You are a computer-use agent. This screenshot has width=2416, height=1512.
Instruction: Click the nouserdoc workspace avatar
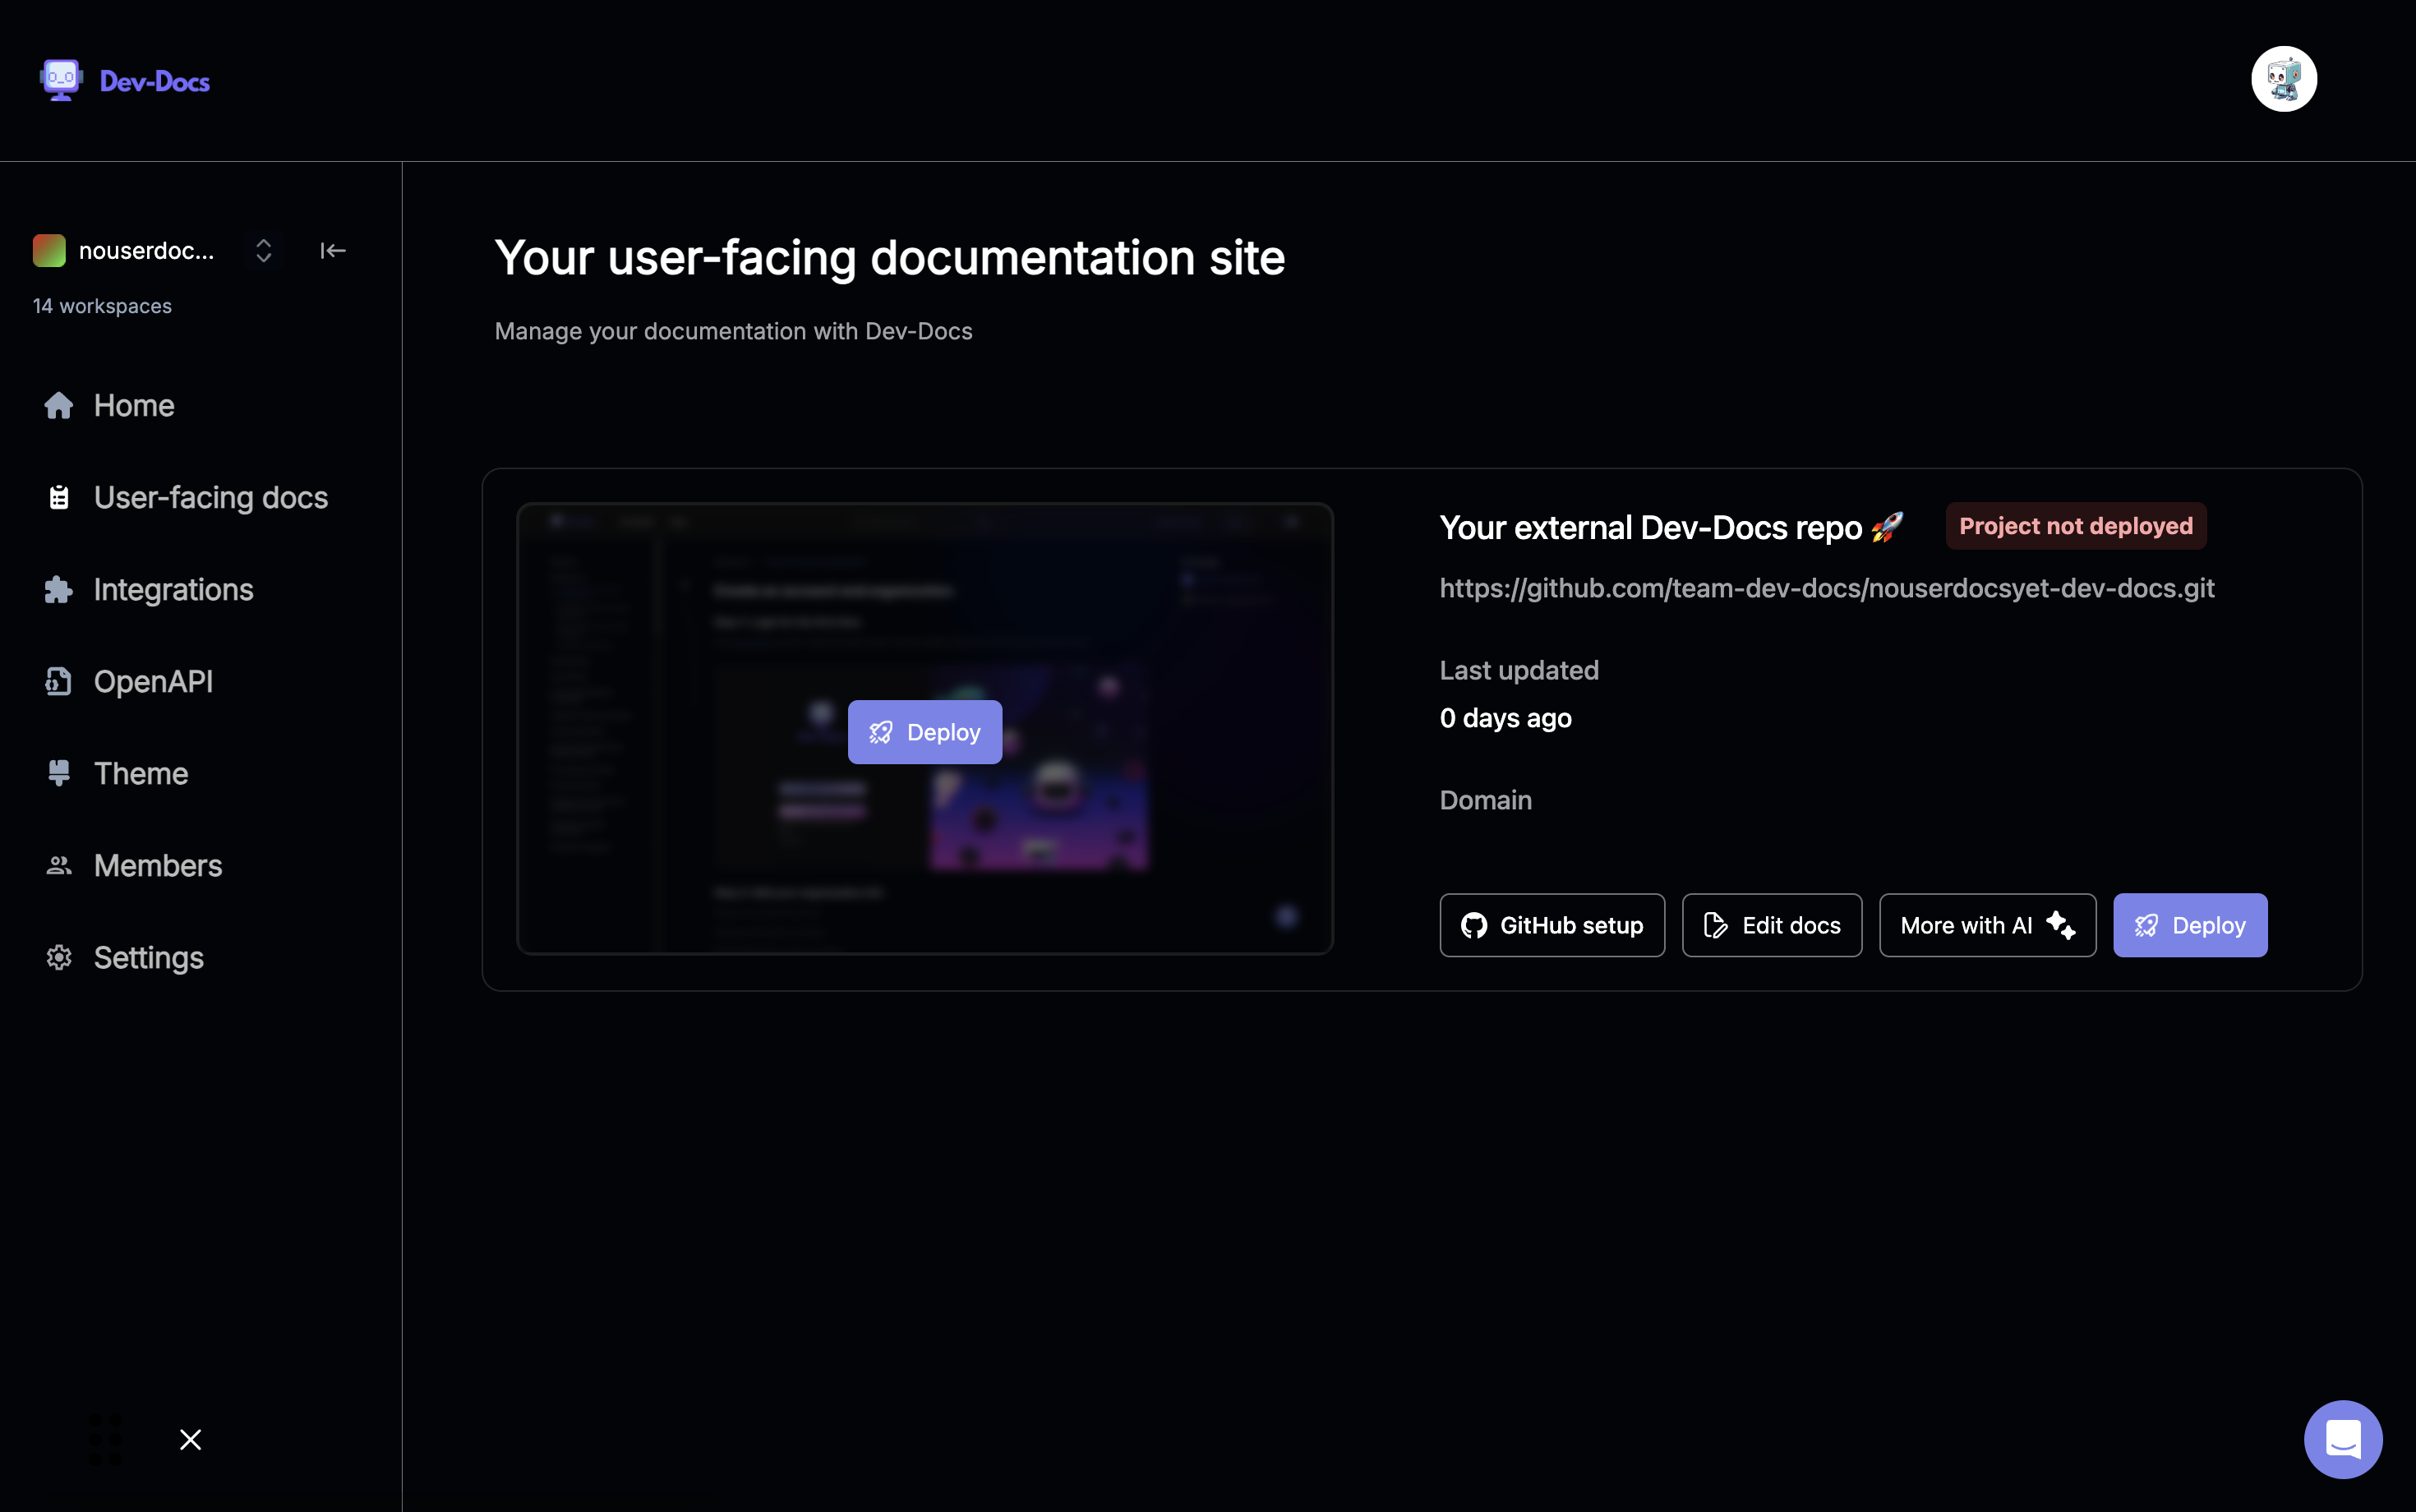49,250
